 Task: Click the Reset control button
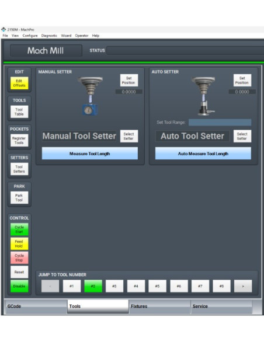coord(19,272)
